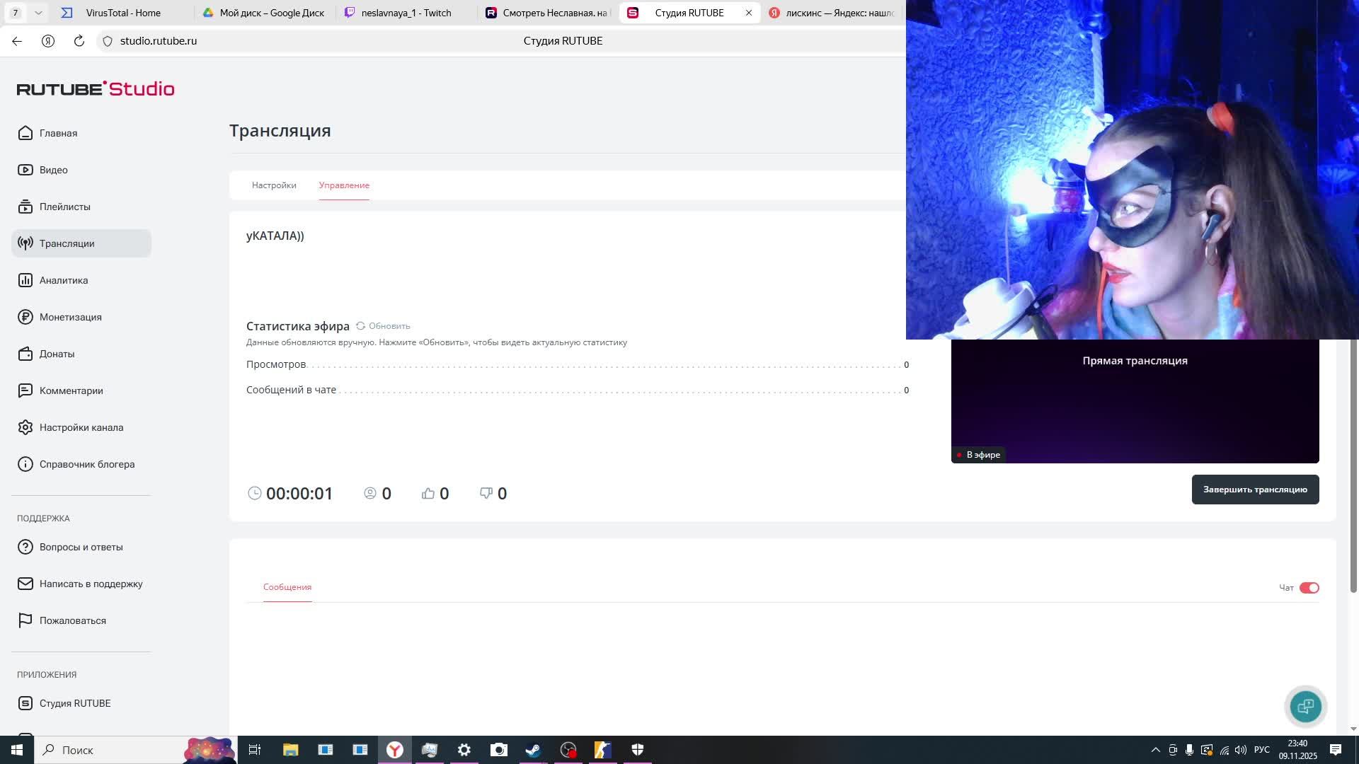This screenshot has width=1359, height=764.
Task: Open the Написать в поддержку link
Action: click(x=91, y=584)
